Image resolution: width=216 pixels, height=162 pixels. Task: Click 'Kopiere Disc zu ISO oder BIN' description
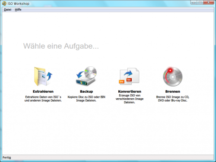[86, 99]
